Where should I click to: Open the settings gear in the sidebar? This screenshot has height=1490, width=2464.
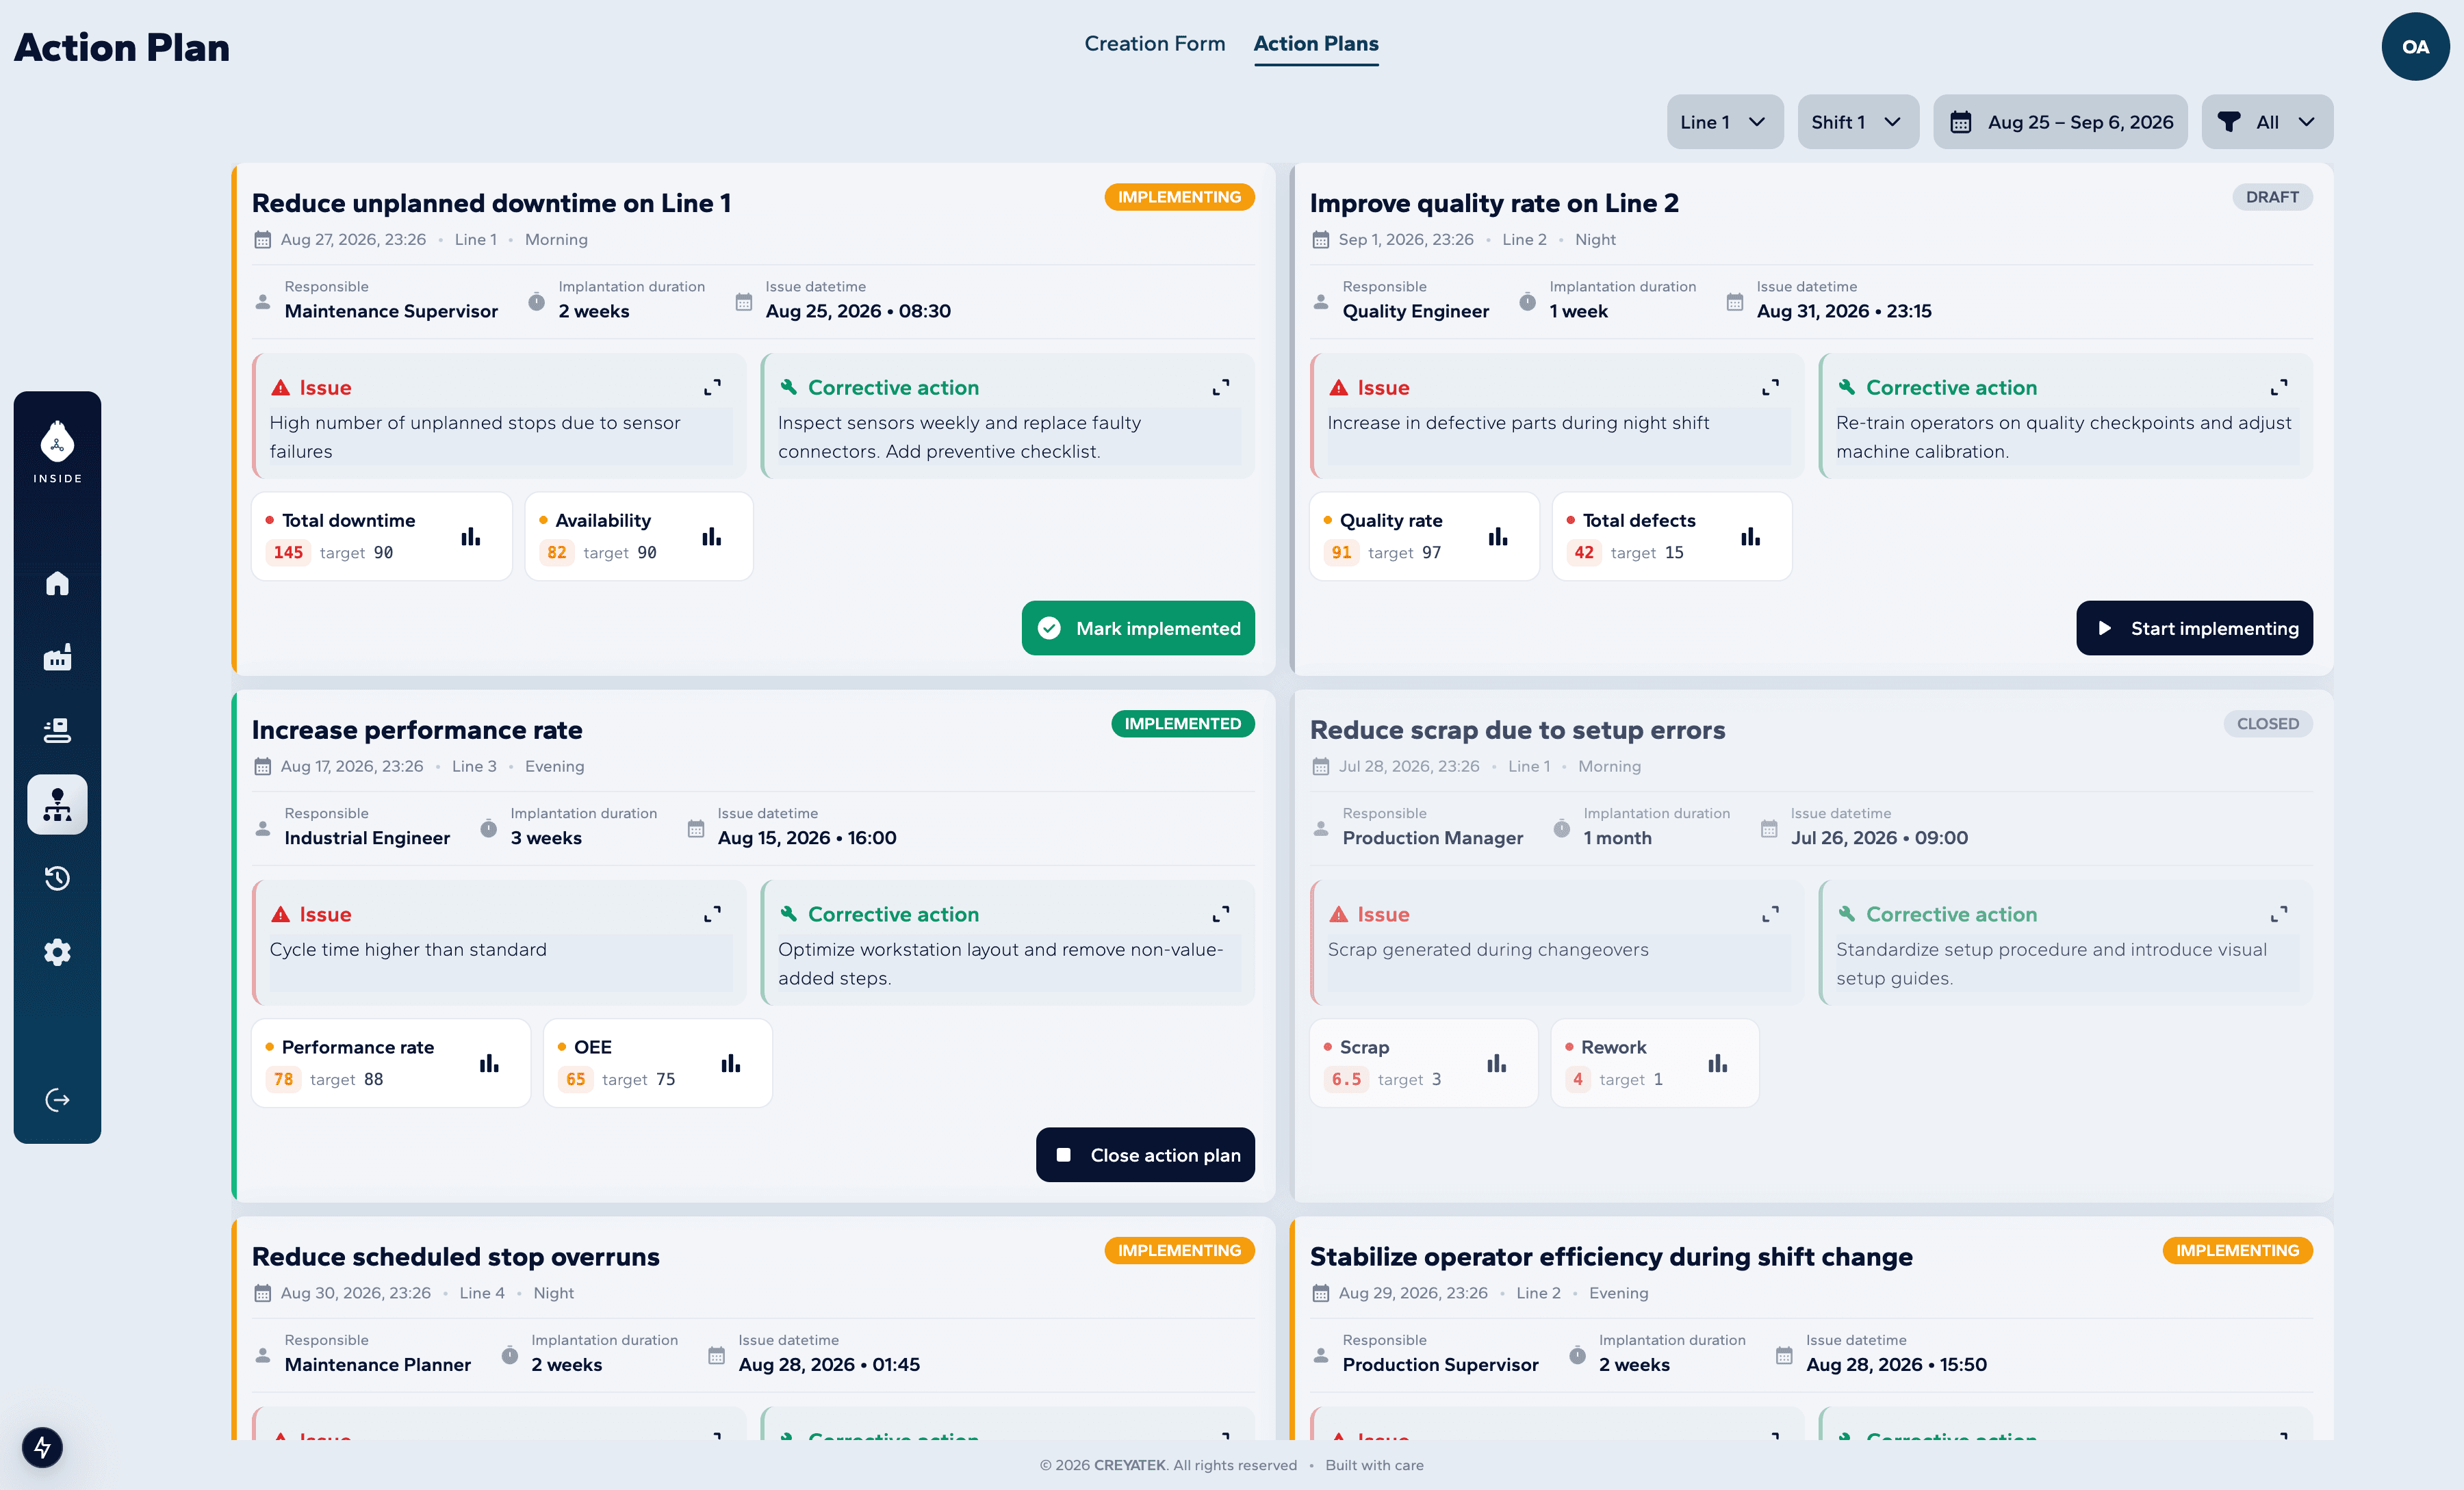(57, 952)
